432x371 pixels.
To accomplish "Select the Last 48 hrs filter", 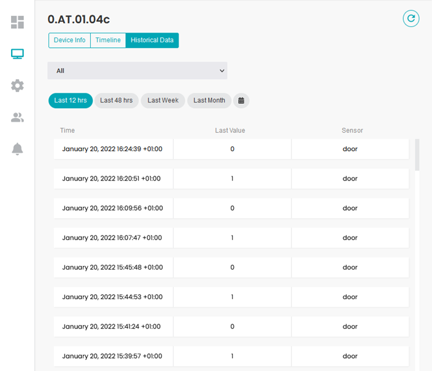I will click(116, 100).
